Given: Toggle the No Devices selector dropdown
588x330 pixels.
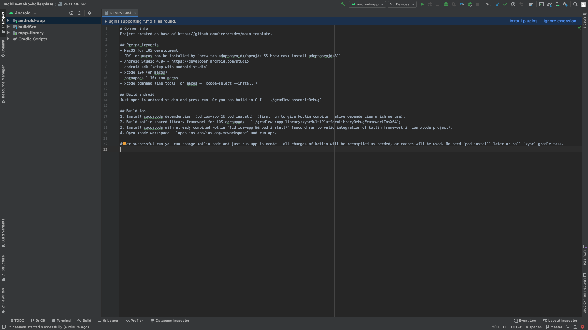Looking at the screenshot, I should 401,5.
